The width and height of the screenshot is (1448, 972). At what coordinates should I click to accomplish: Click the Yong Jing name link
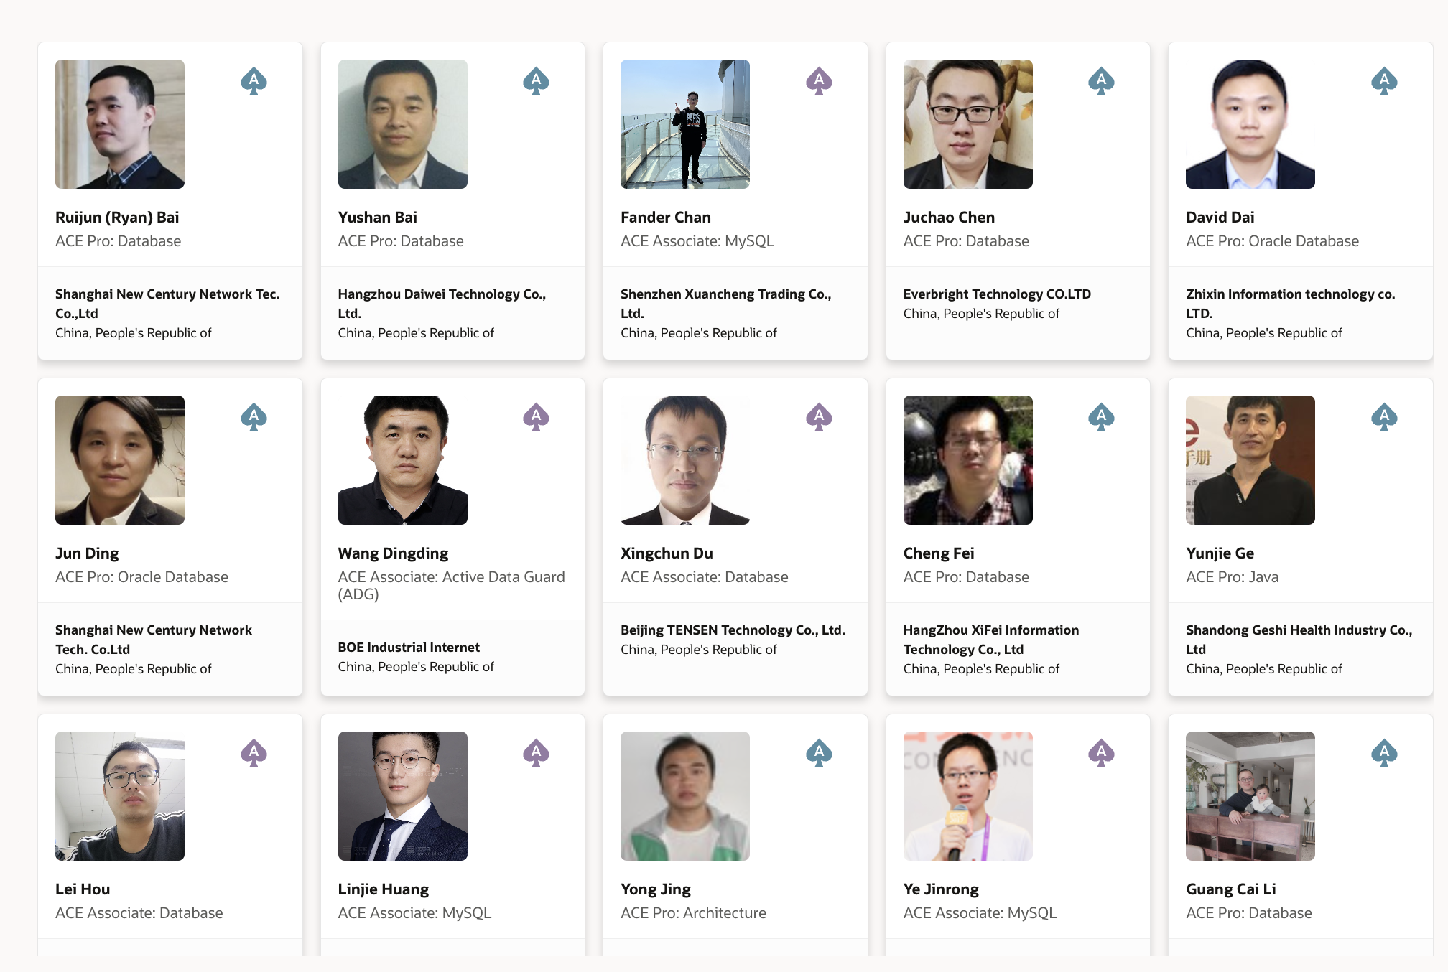(655, 889)
